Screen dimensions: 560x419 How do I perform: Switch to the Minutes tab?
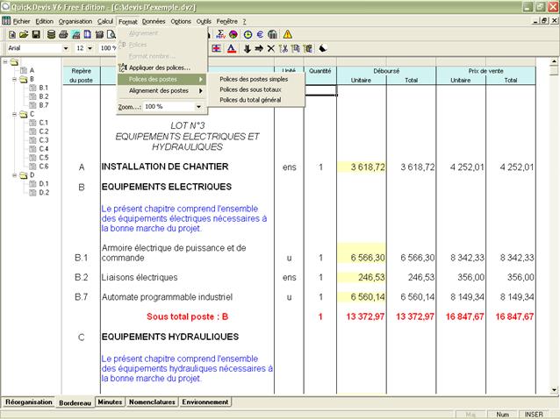[110, 401]
